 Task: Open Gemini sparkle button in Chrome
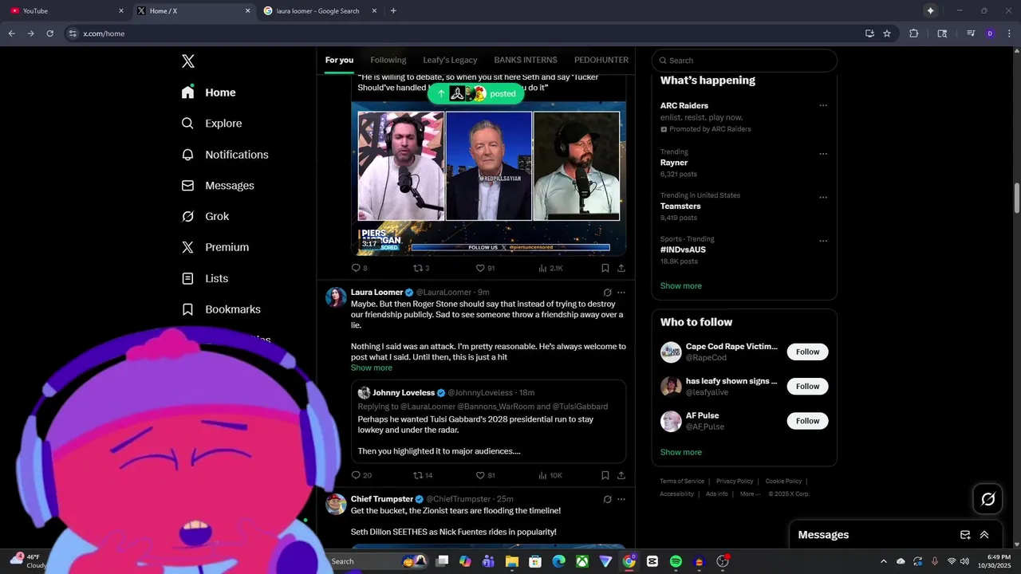pyautogui.click(x=930, y=10)
